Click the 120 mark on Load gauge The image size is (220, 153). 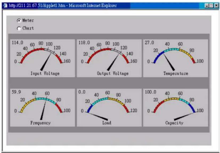pos(134,110)
